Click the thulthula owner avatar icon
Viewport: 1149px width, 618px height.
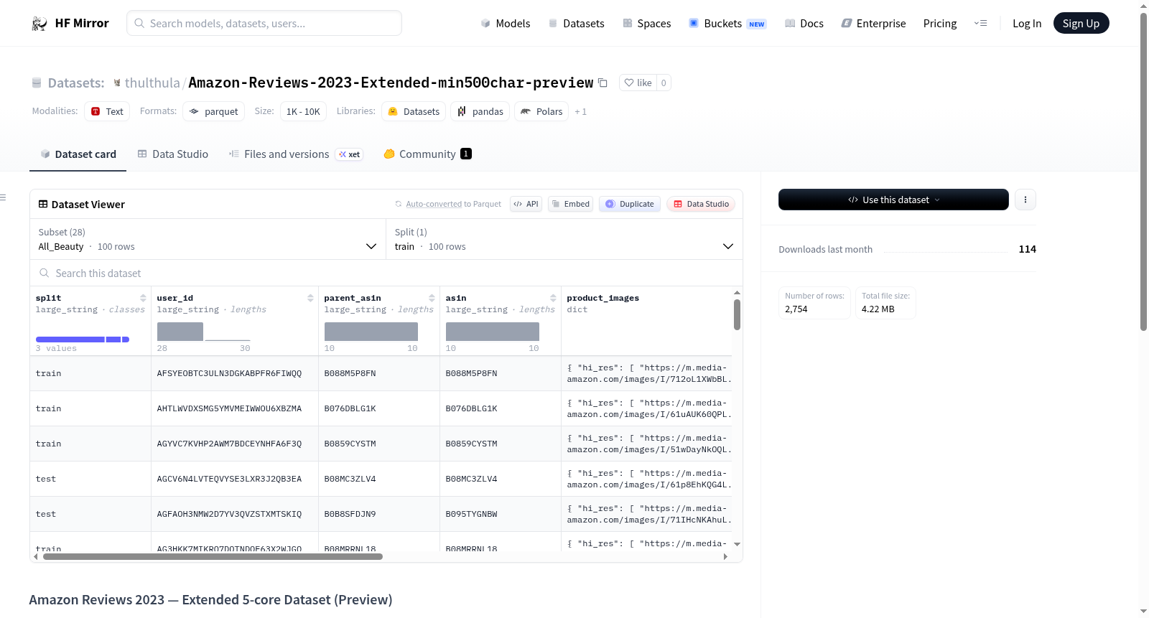117,83
